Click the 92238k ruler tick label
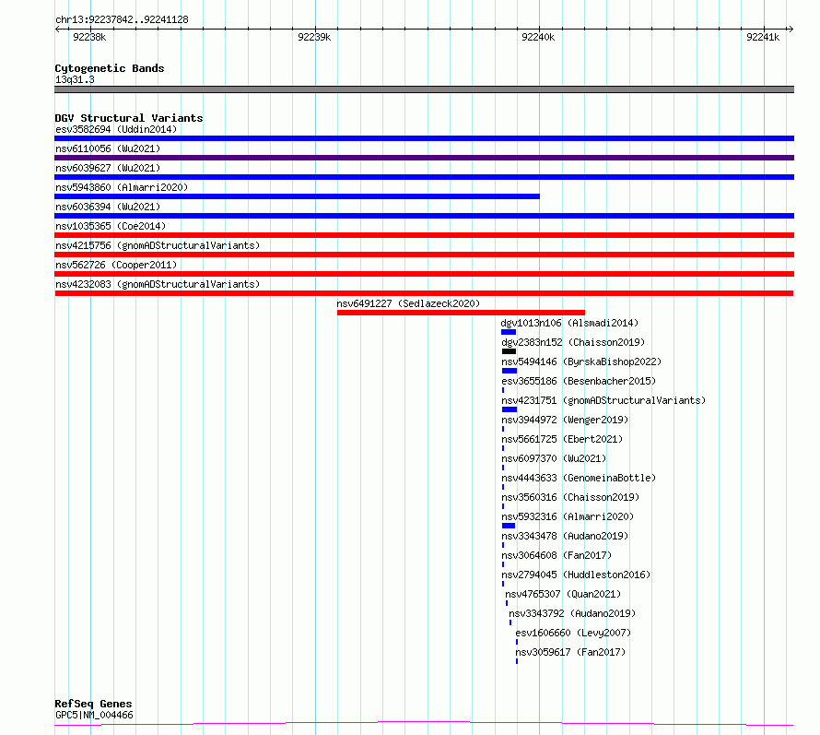 click(x=89, y=37)
